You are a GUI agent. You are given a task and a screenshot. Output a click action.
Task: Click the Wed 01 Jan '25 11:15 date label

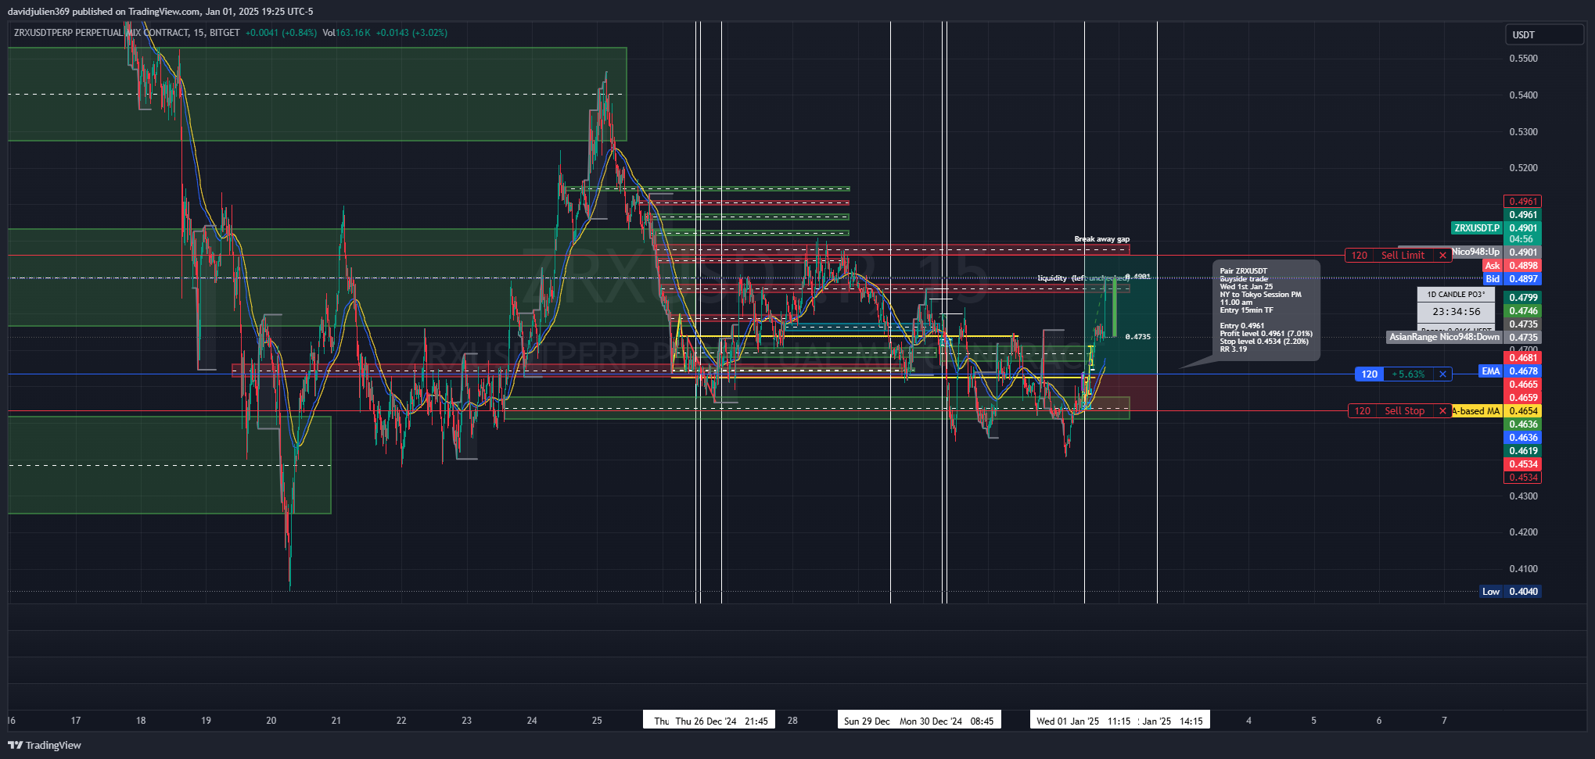[1083, 721]
